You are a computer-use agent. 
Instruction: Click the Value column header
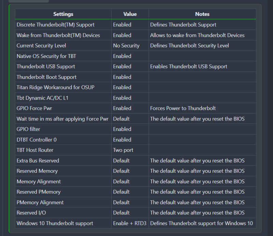(130, 14)
